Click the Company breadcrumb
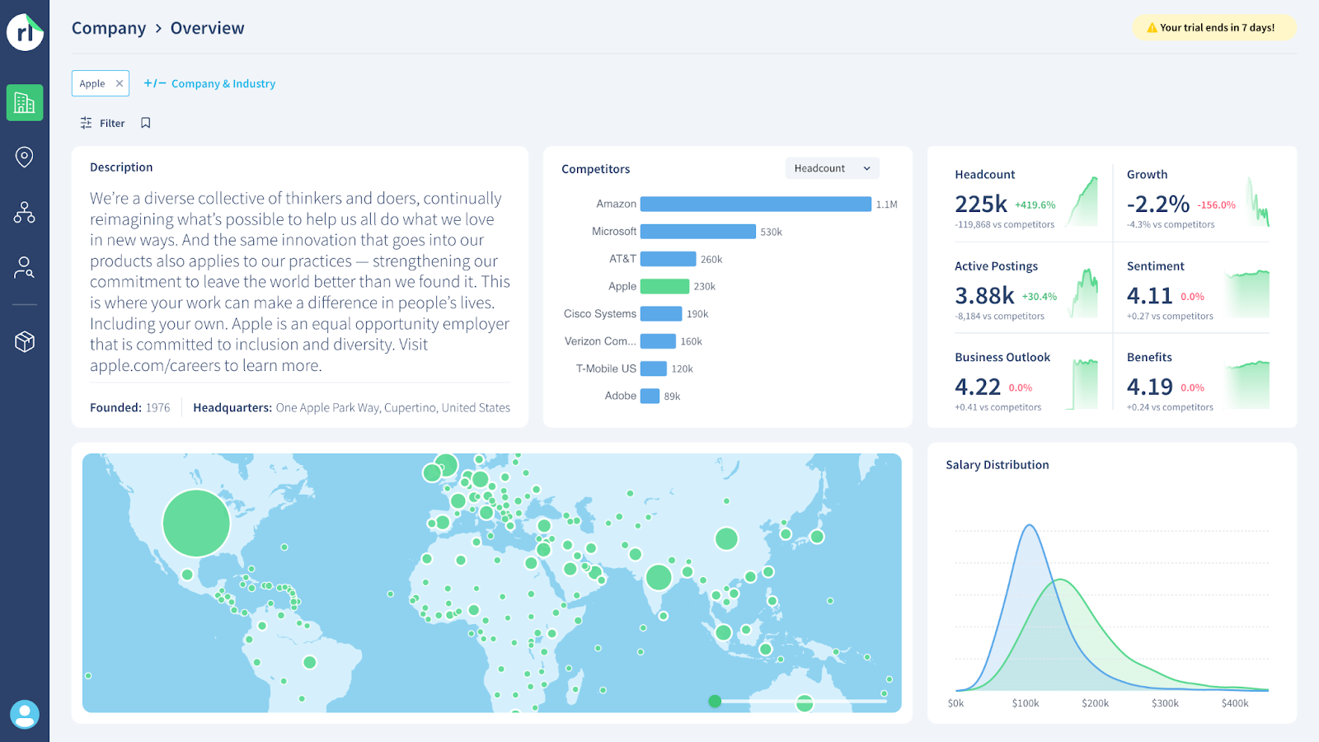Screen dimensions: 1319x742 tap(109, 28)
